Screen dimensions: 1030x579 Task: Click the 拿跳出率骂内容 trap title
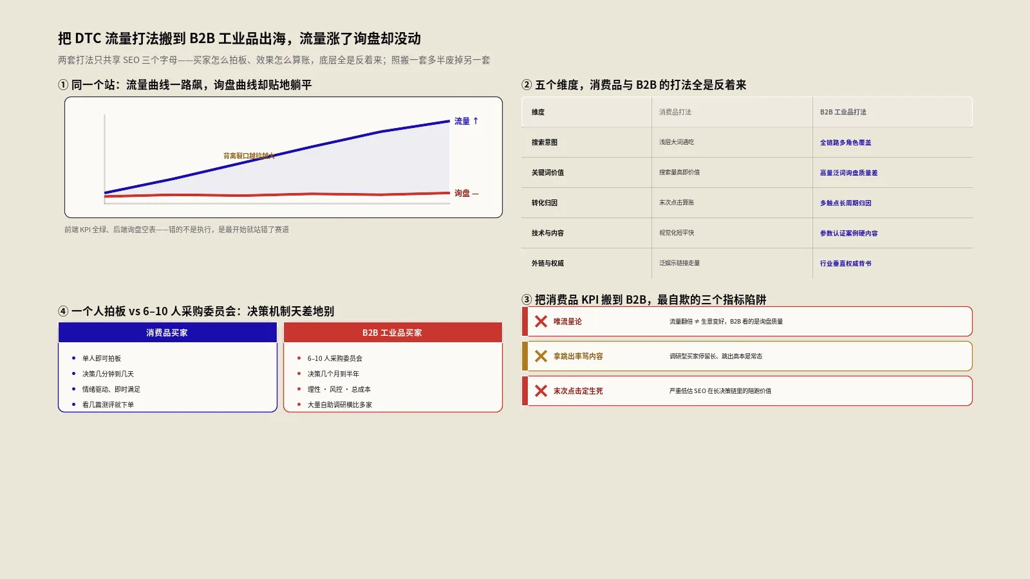click(x=578, y=356)
